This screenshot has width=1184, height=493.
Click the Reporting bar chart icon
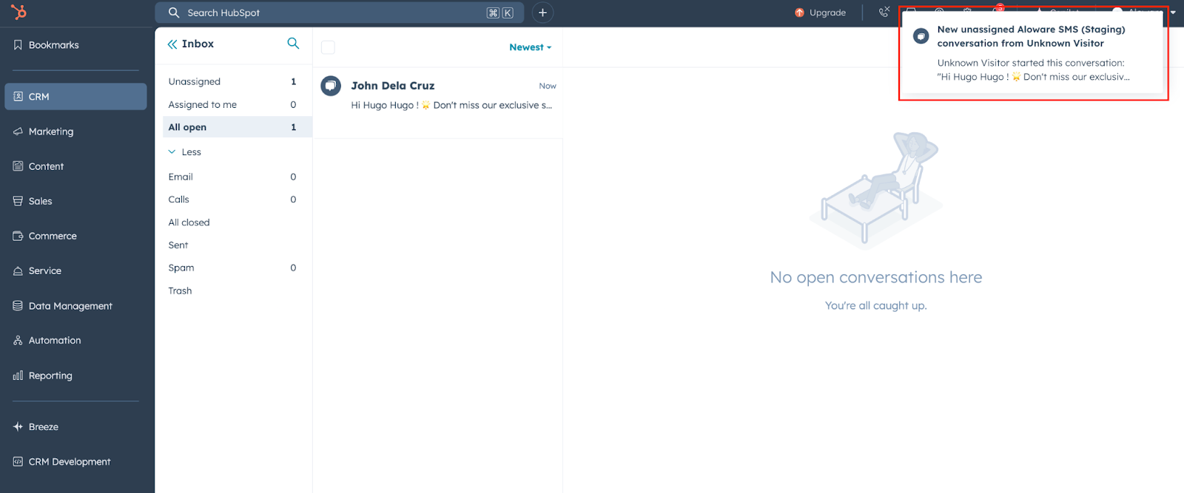(x=18, y=375)
